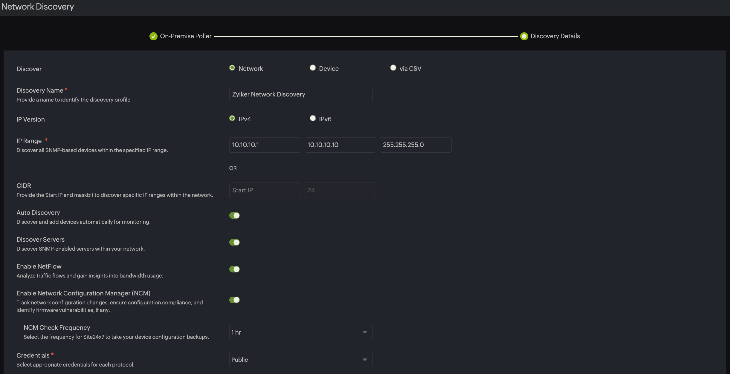Choose the via CSV discover option
The width and height of the screenshot is (730, 374).
[393, 68]
